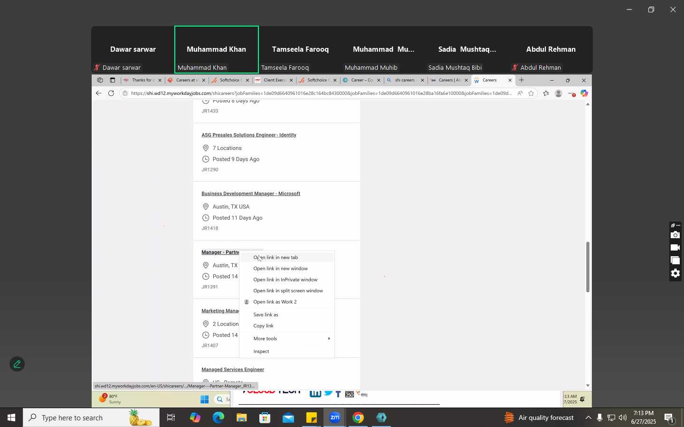Open Copilot app from the taskbar
The height and width of the screenshot is (427, 684).
[195, 418]
